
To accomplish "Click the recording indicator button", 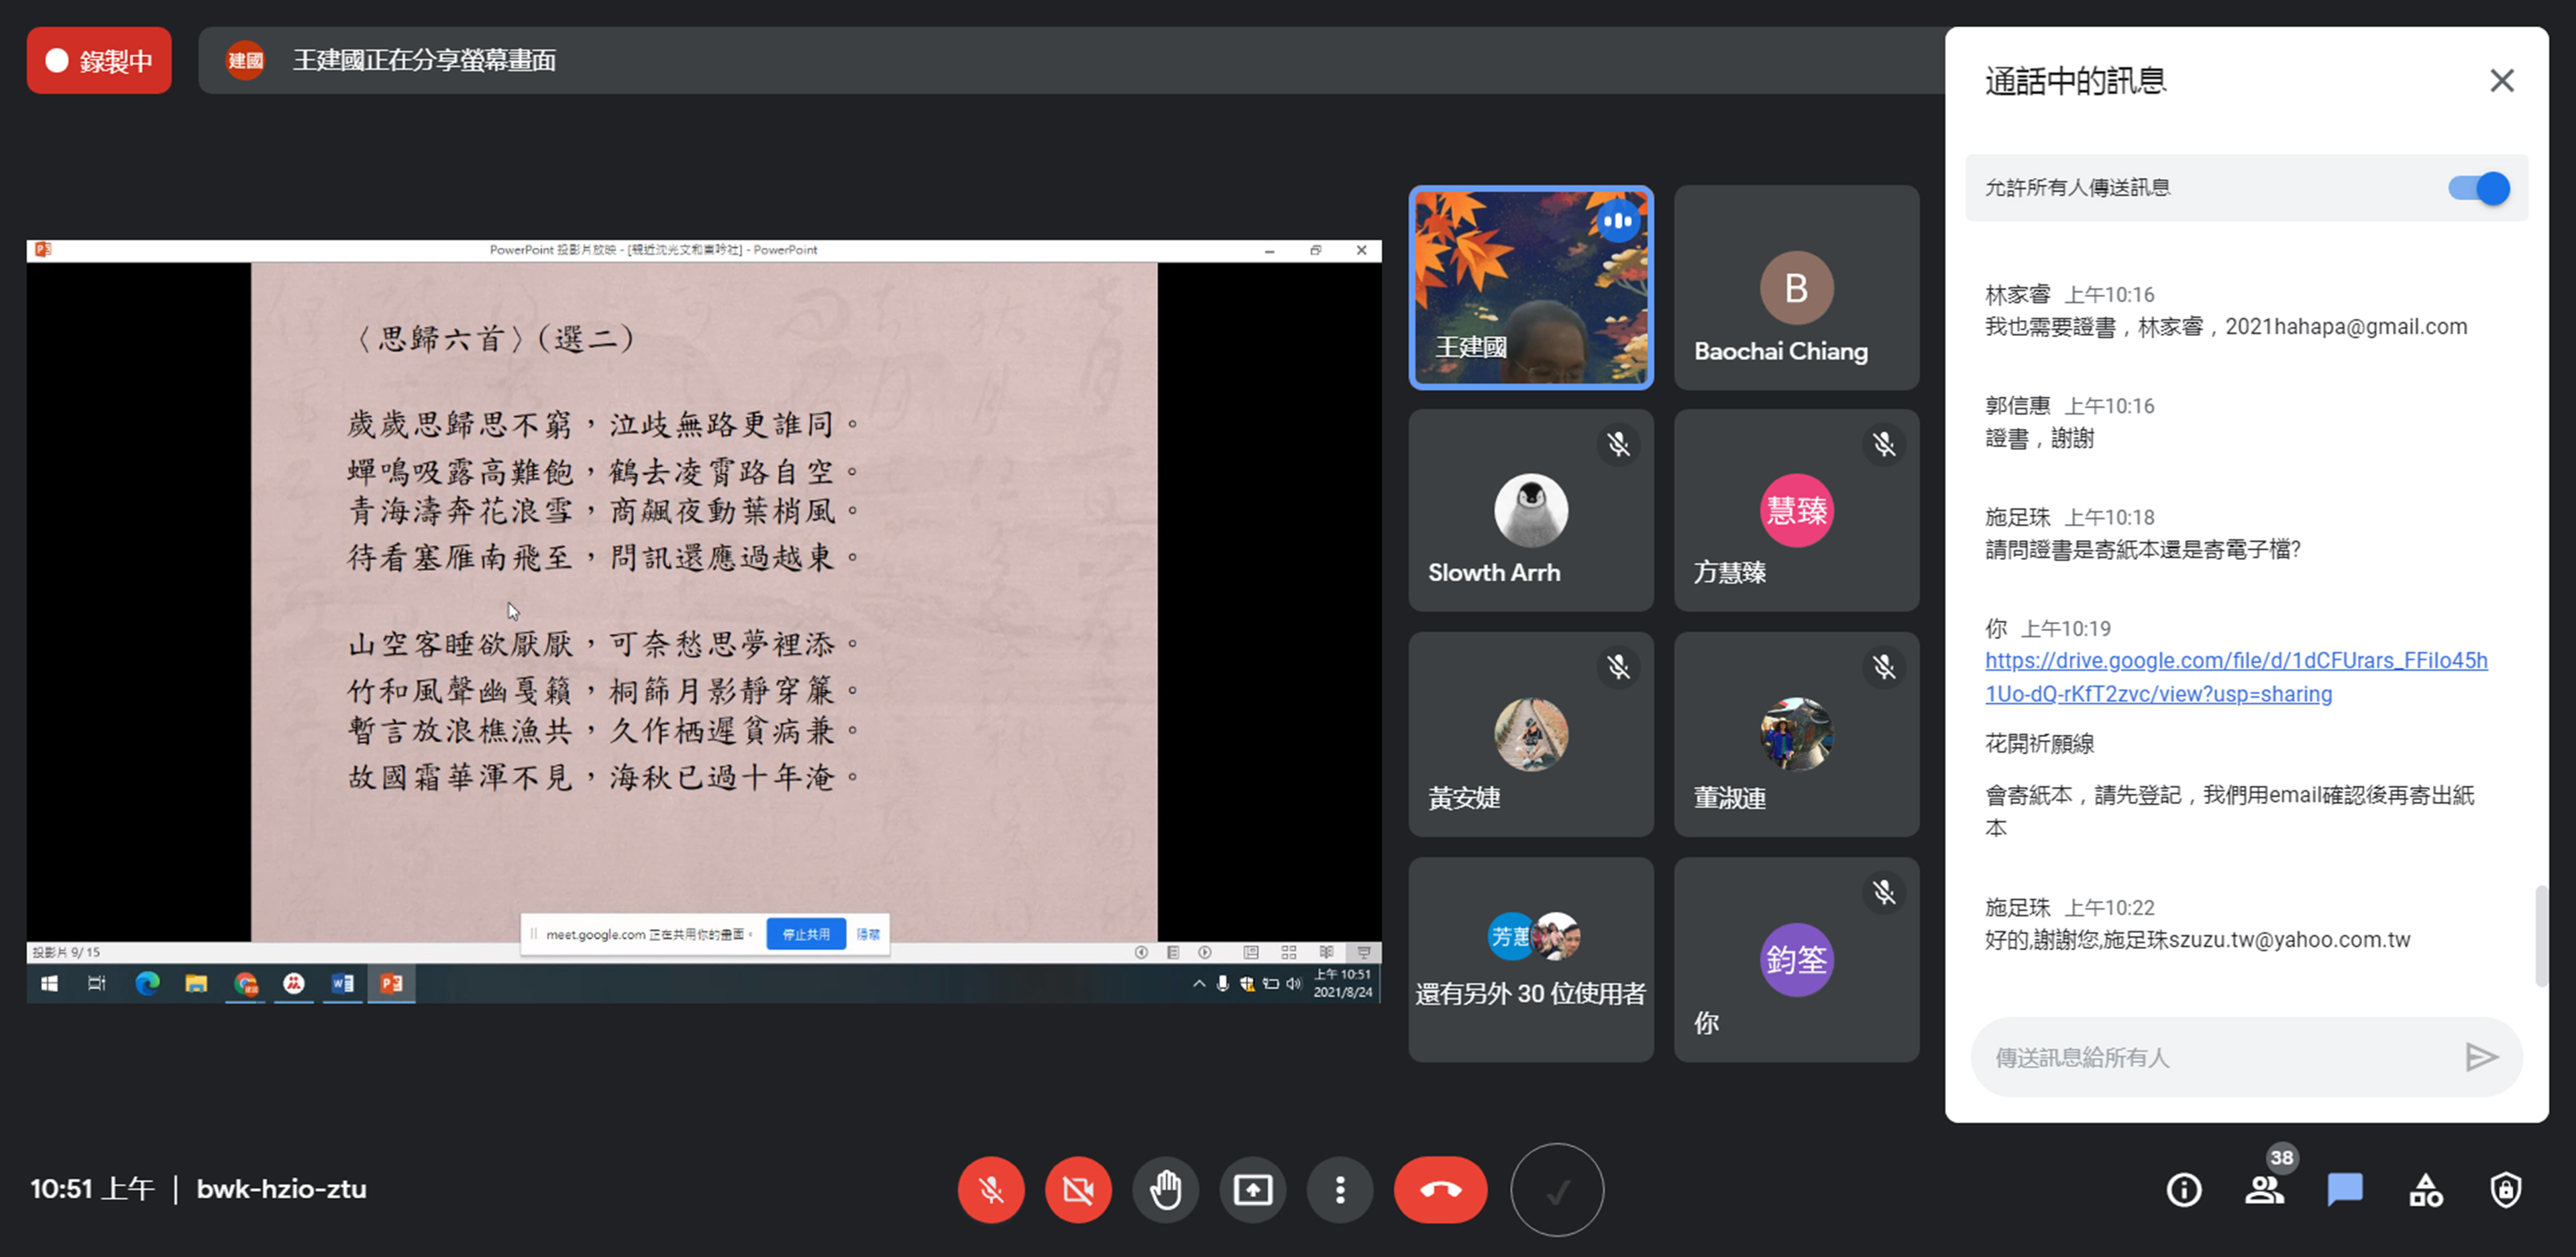I will point(99,61).
